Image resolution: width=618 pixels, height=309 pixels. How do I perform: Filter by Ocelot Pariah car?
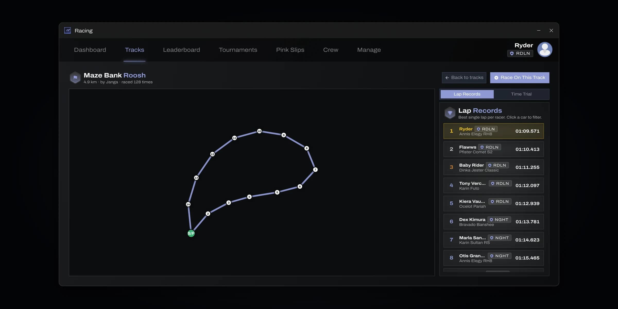point(472,206)
